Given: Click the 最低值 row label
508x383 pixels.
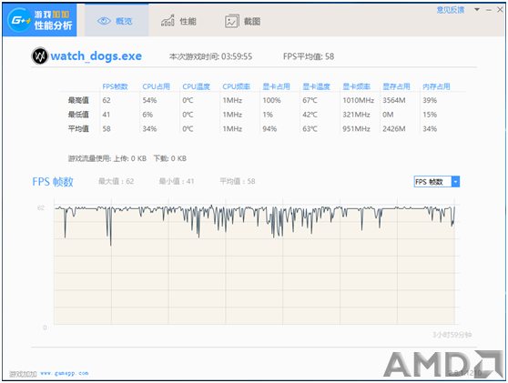Looking at the screenshot, I should [x=78, y=115].
